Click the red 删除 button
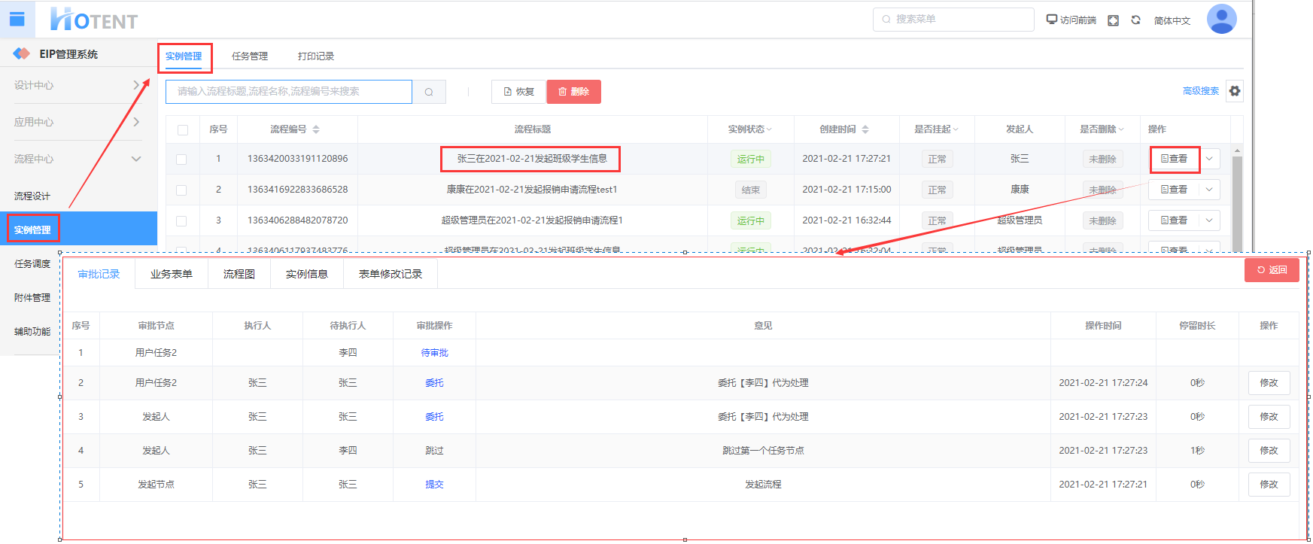The height and width of the screenshot is (544, 1313). click(573, 92)
